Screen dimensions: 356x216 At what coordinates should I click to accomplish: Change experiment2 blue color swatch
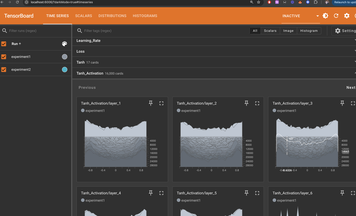(x=65, y=69)
